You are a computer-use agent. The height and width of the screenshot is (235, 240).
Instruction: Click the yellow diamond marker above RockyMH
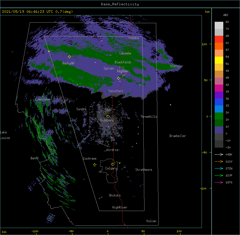(69, 57)
